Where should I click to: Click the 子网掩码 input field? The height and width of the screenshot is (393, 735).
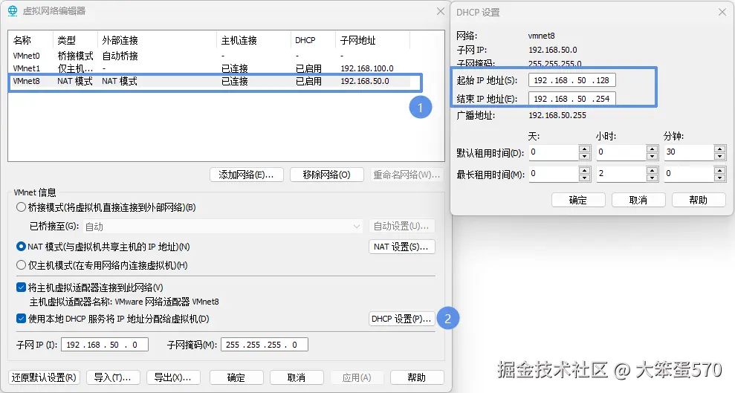pos(265,345)
